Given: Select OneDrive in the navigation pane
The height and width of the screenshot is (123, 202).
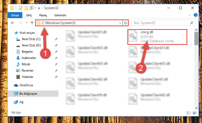Looking at the screenshot, I should point(26,85).
